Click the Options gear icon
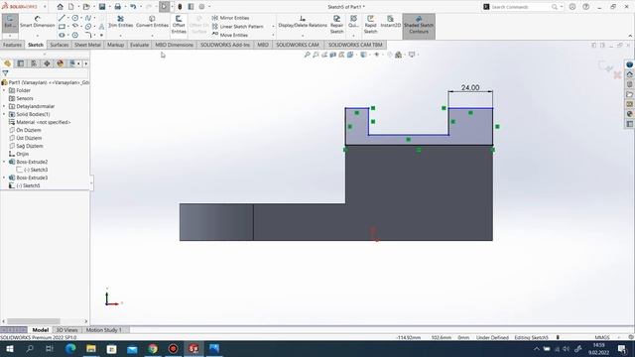This screenshot has width=635, height=357. pos(201,7)
